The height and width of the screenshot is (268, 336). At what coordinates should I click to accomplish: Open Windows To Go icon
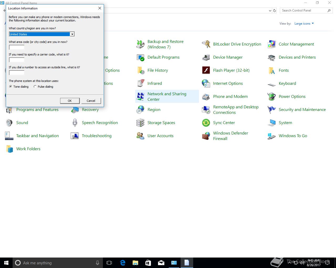[x=272, y=136]
